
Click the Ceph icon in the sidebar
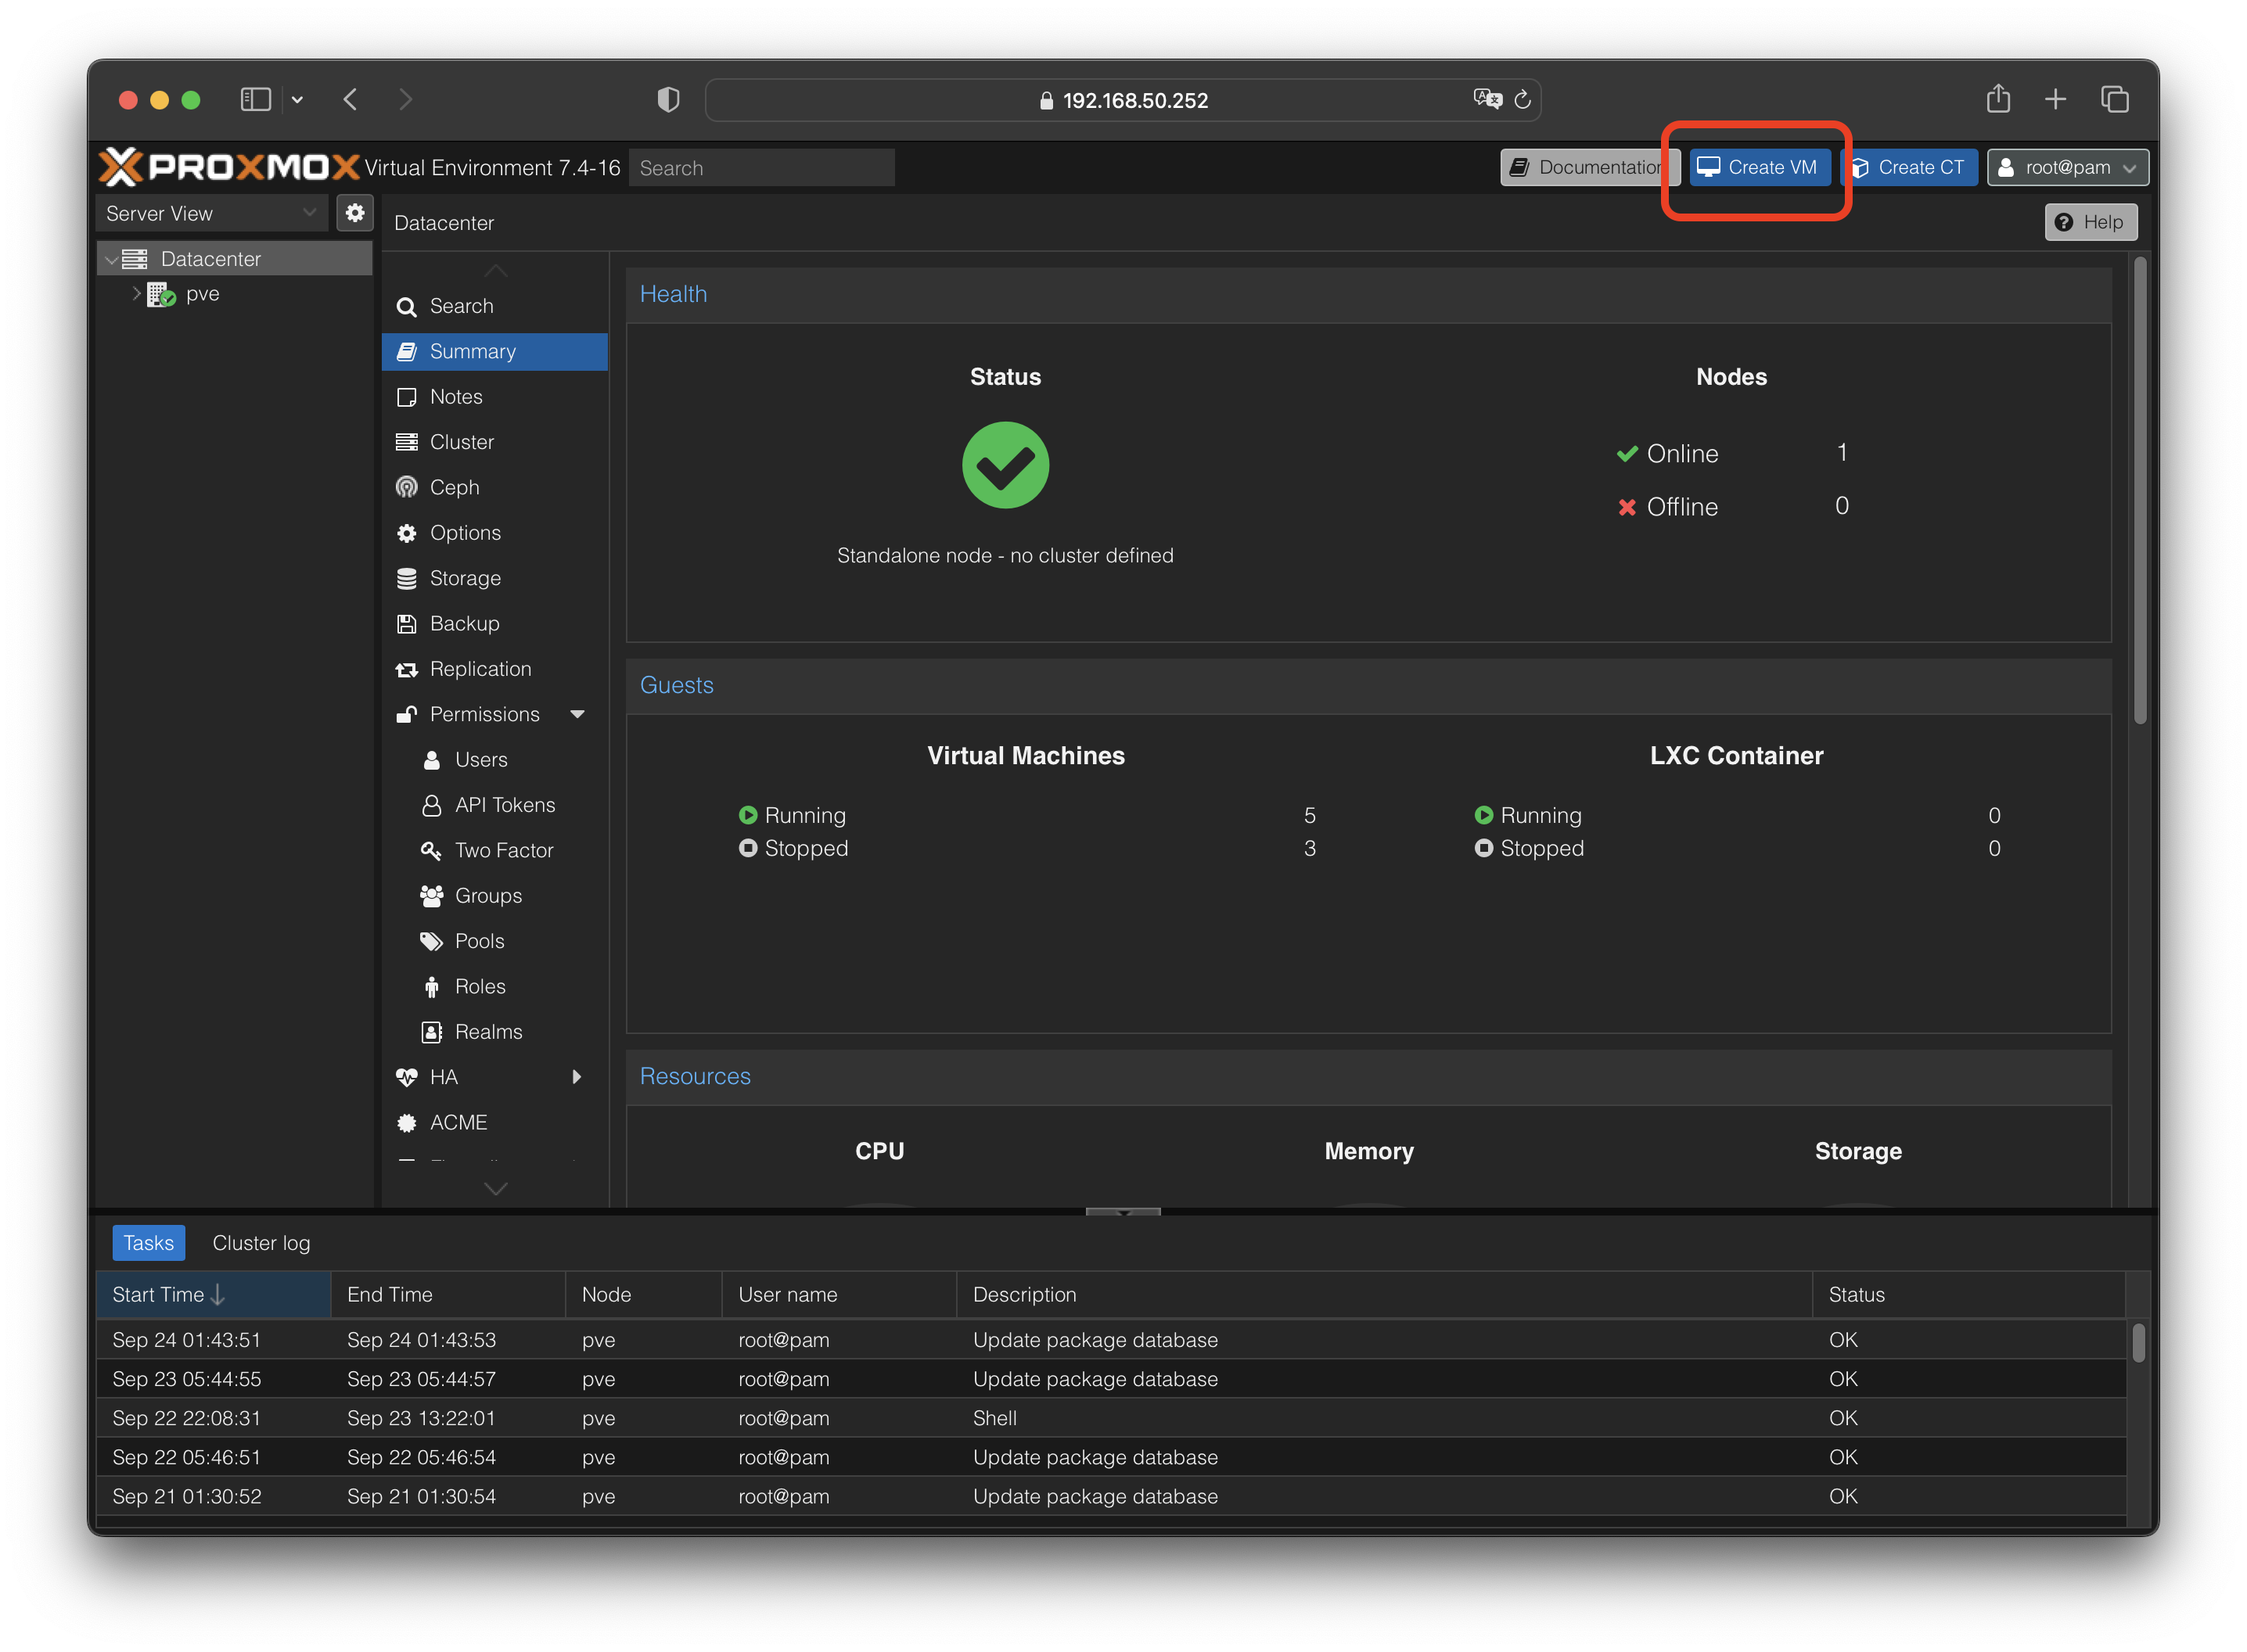406,487
